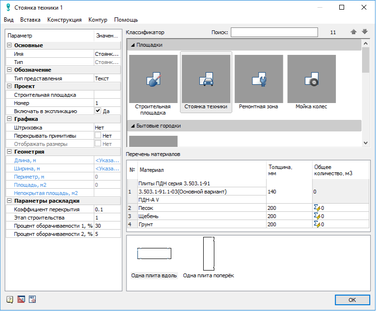This screenshot has height=311, width=376.
Task: Collapse the Основные property group
Action: (x=9, y=45)
